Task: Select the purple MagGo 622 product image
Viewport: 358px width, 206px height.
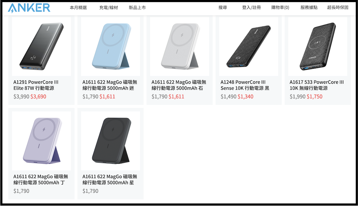Action: pyautogui.click(x=41, y=141)
